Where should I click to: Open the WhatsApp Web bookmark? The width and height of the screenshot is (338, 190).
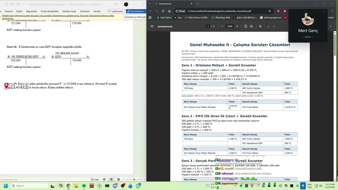pos(221,18)
